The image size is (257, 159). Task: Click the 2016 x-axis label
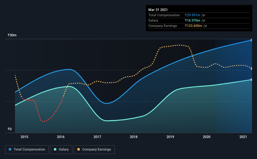pos(61,137)
